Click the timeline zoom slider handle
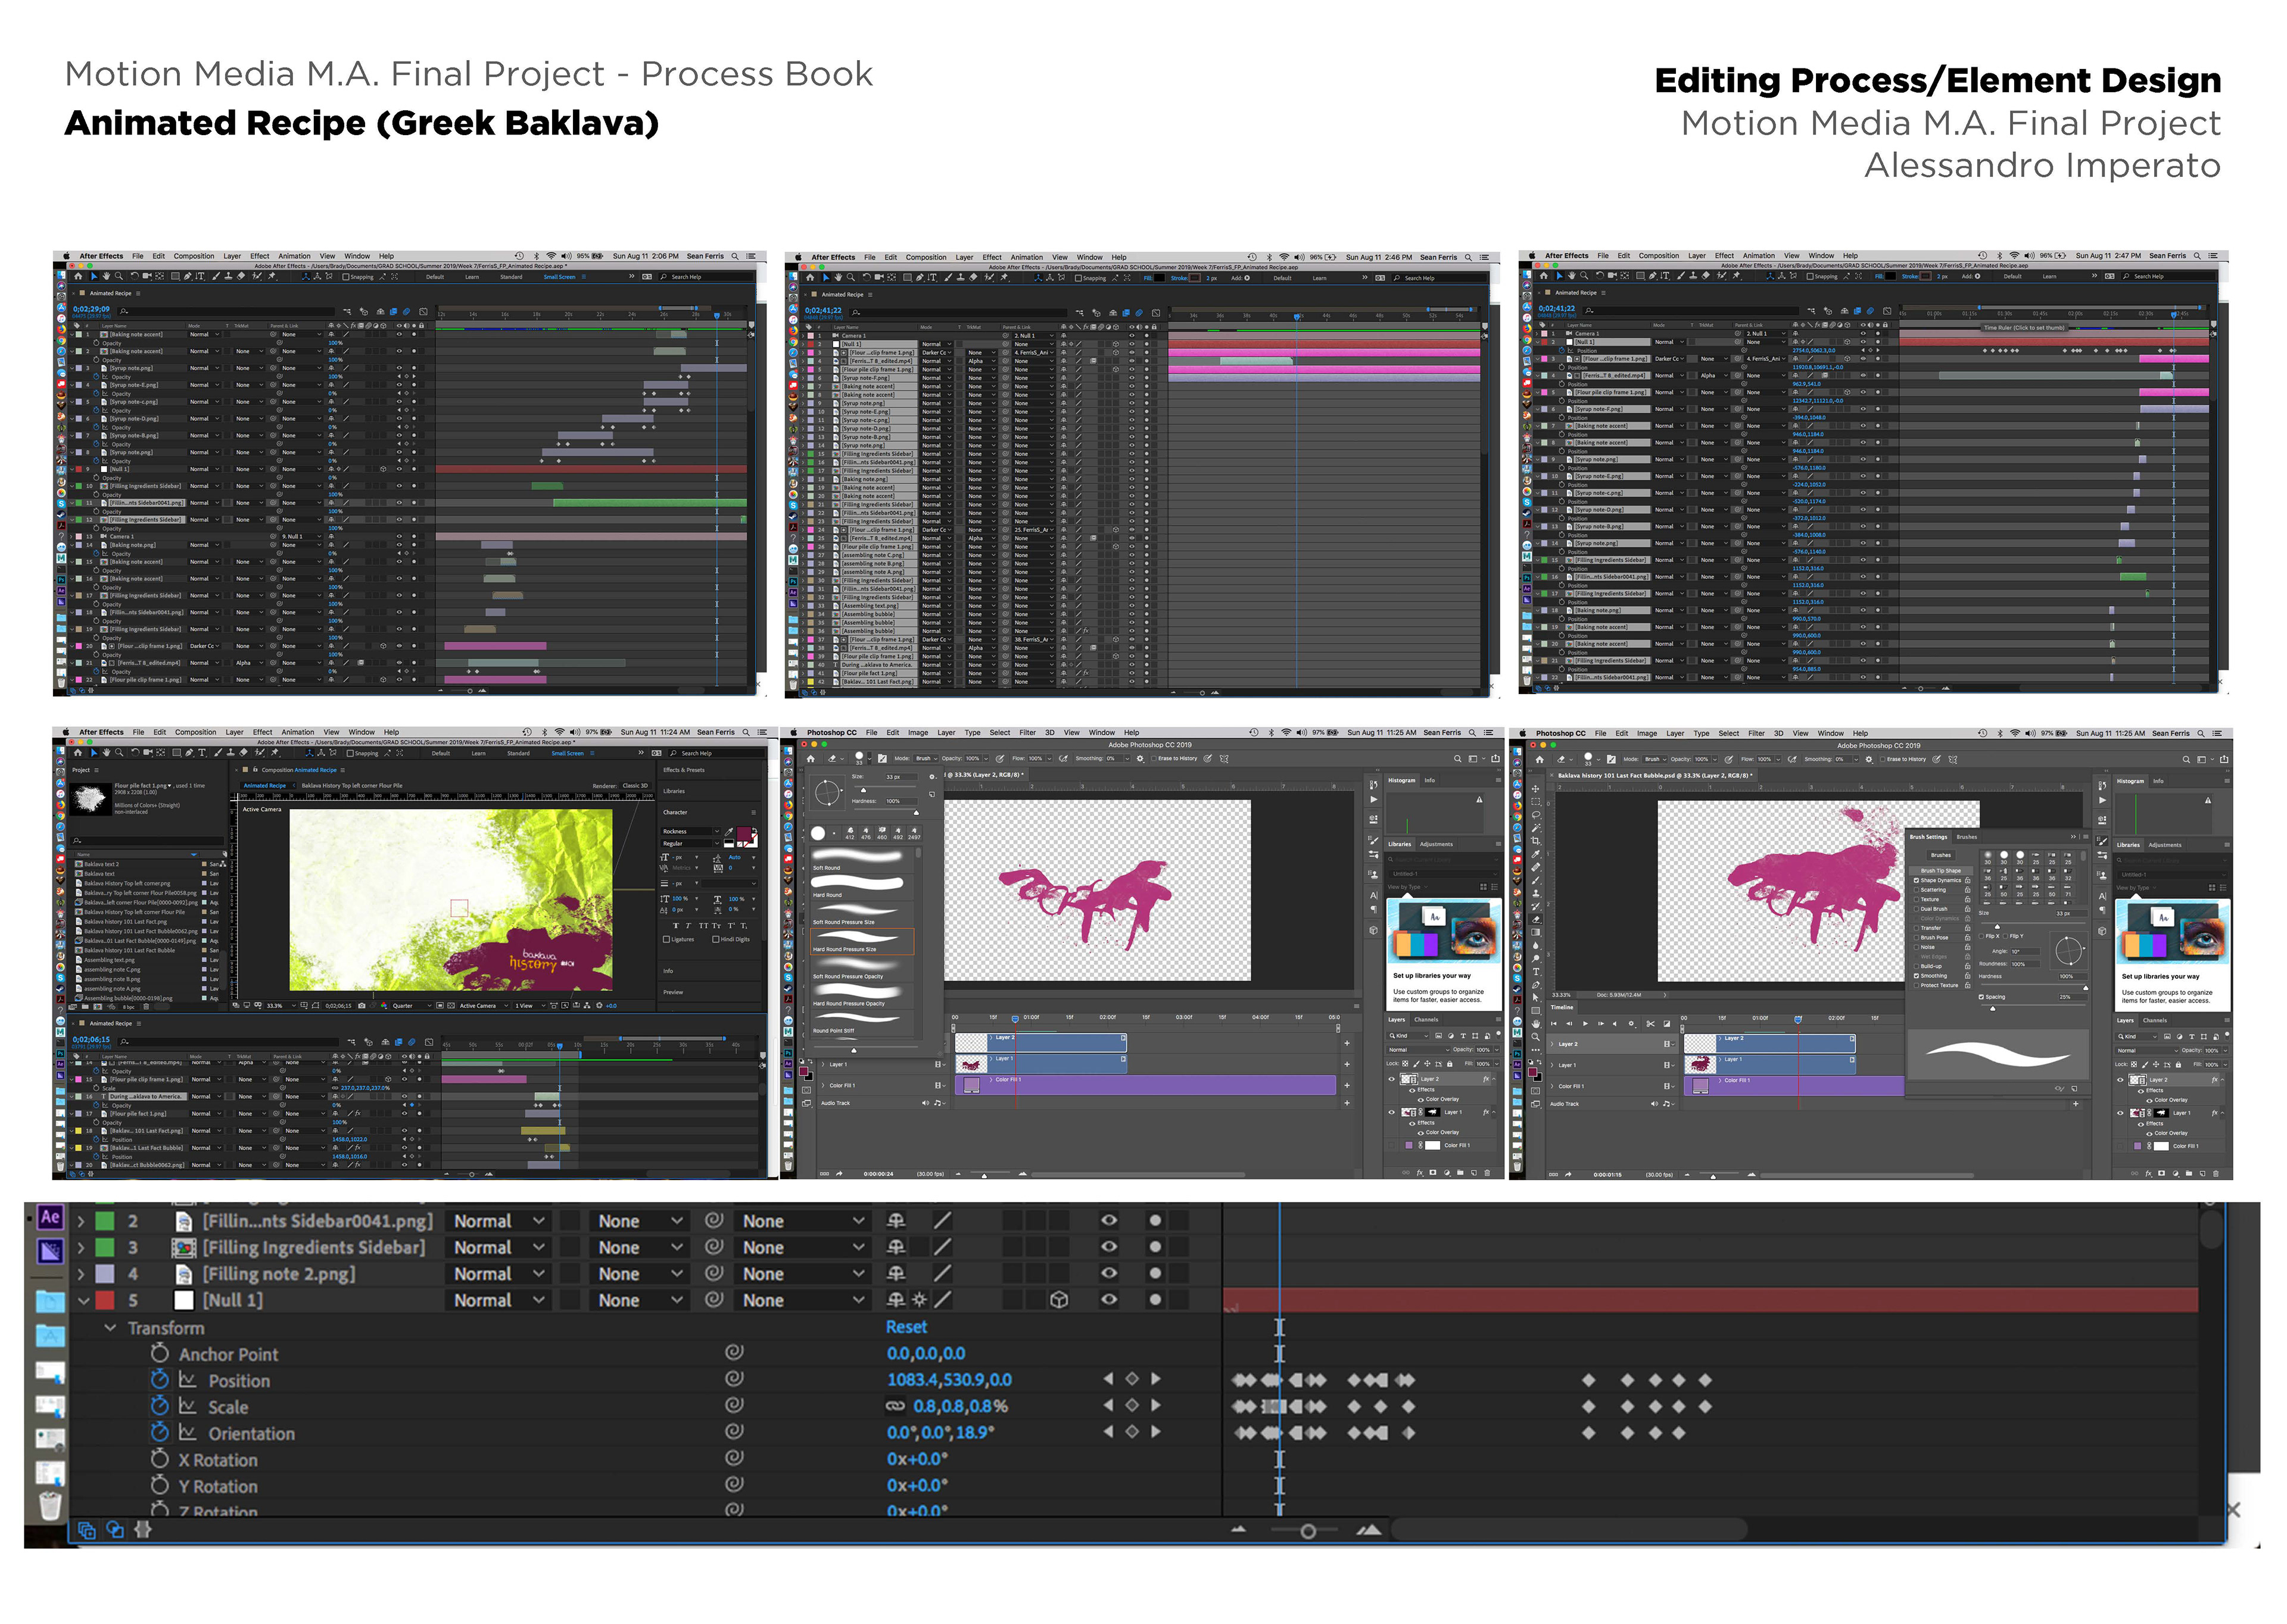 (1307, 1531)
